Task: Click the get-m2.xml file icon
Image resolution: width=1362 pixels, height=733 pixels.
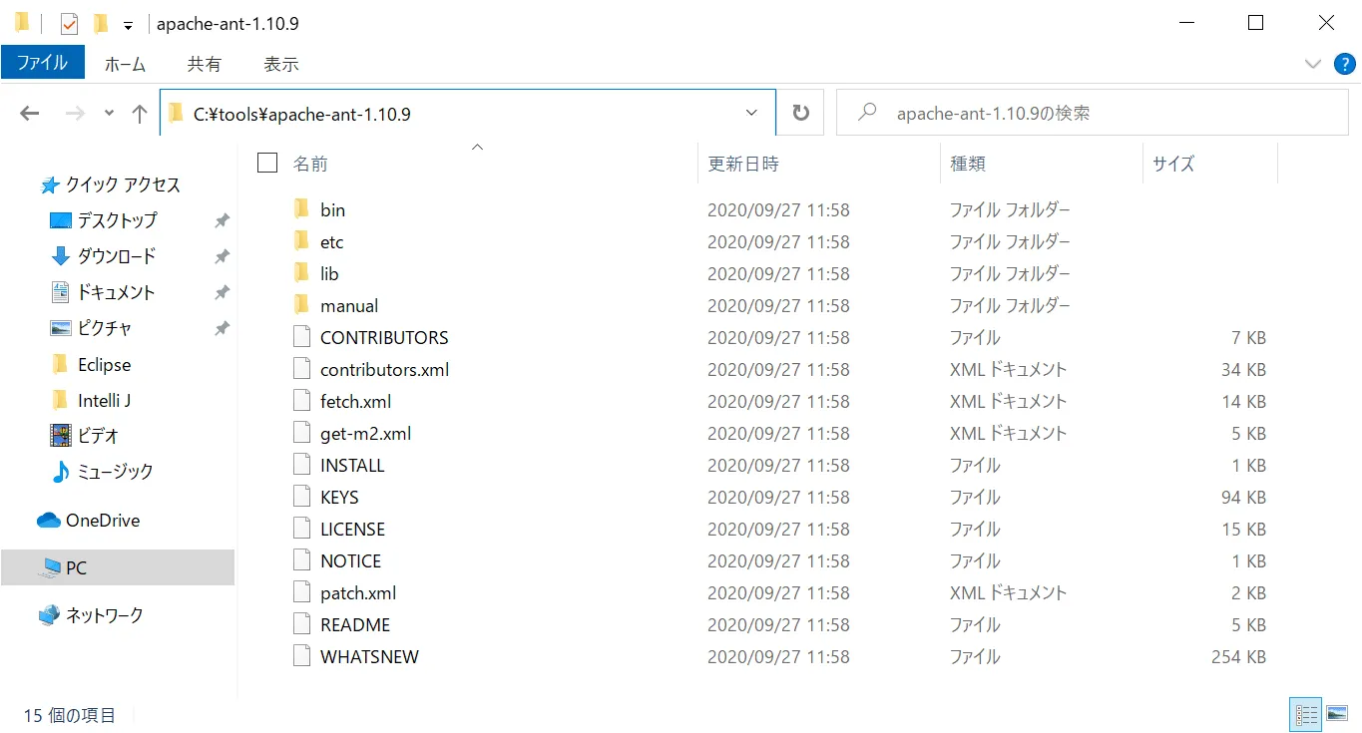Action: click(302, 433)
